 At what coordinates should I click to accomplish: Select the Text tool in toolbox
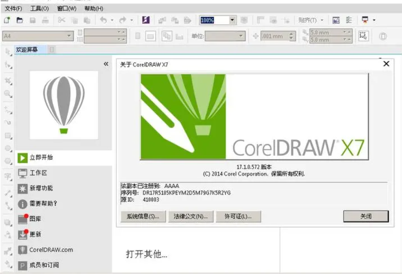tap(8, 177)
